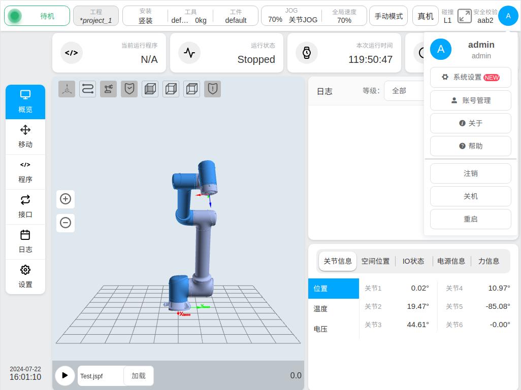Select the 温度 temperature item
Image resolution: width=521 pixels, height=390 pixels.
[x=320, y=309]
